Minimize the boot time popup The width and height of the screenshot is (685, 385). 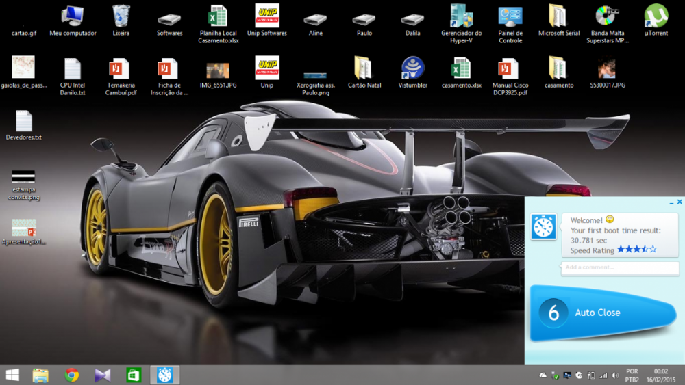click(x=670, y=202)
